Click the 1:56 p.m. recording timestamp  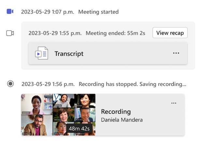[48, 84]
